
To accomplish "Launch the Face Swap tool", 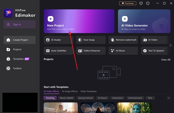I will pyautogui.click(x=91, y=40).
